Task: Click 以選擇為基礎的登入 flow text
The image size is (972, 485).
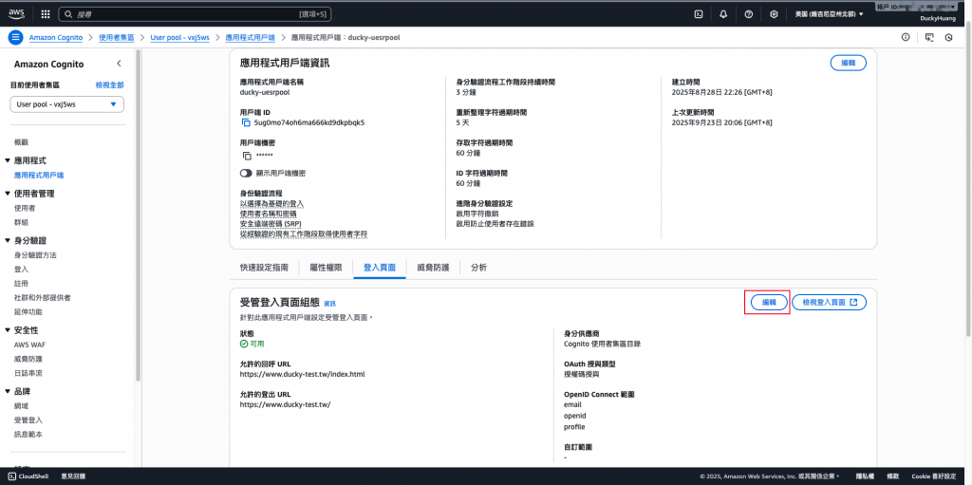Action: 271,203
